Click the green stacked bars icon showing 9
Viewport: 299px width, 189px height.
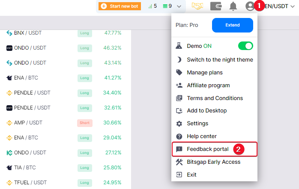(x=167, y=6)
